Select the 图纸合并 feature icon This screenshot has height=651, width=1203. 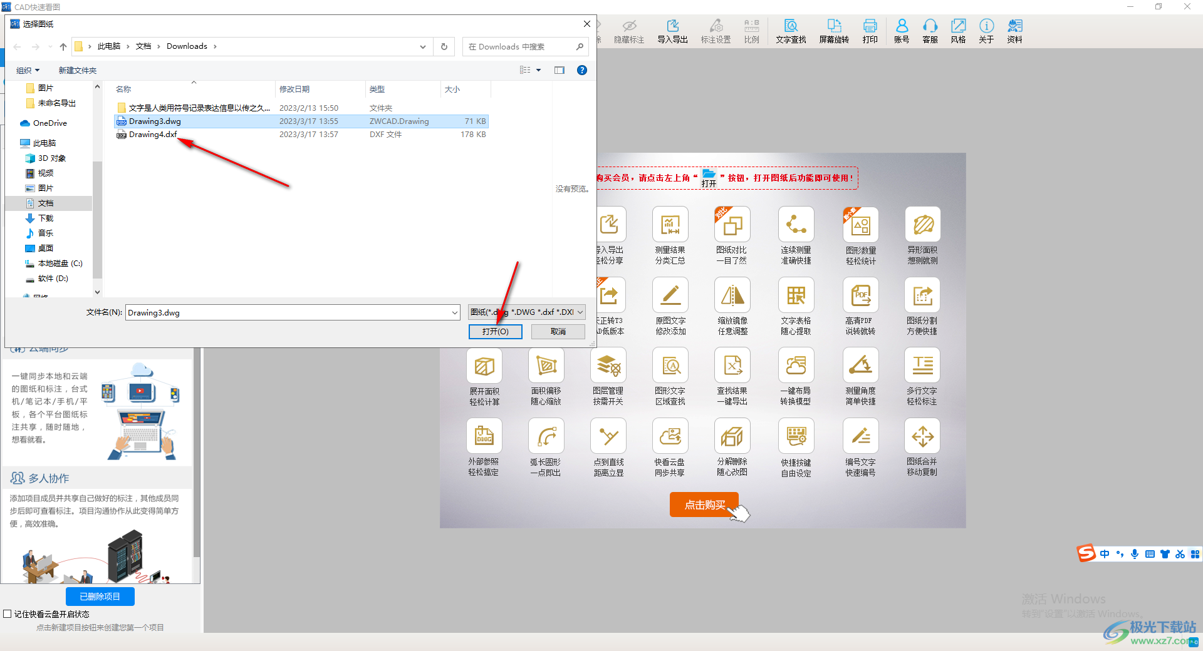(923, 436)
